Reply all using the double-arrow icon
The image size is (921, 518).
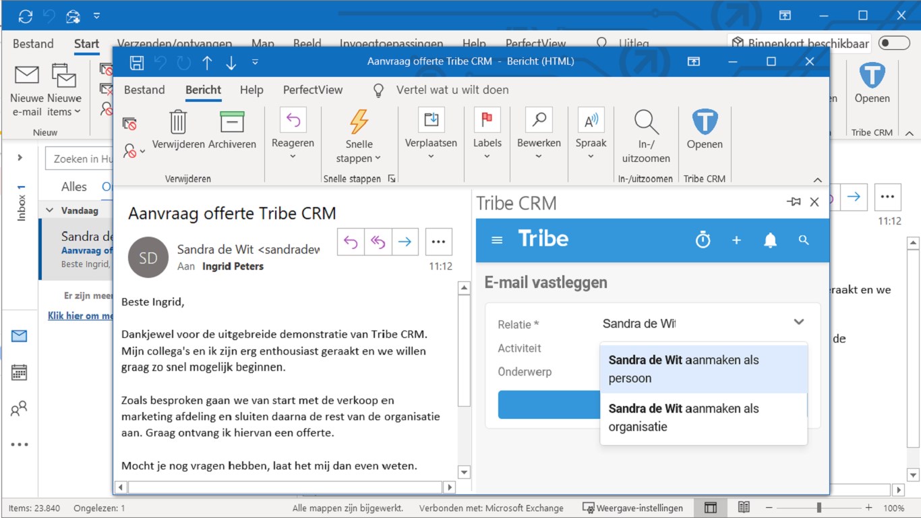[378, 242]
